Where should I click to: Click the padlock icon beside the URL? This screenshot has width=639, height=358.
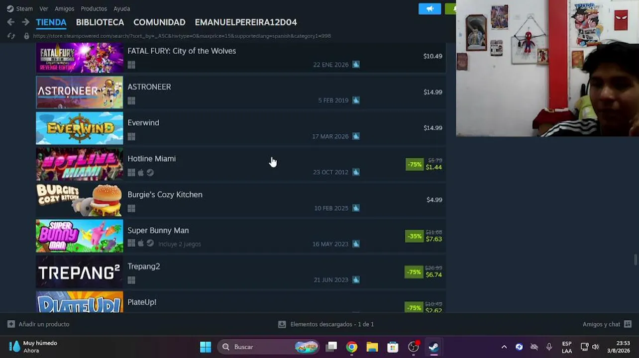tap(26, 36)
